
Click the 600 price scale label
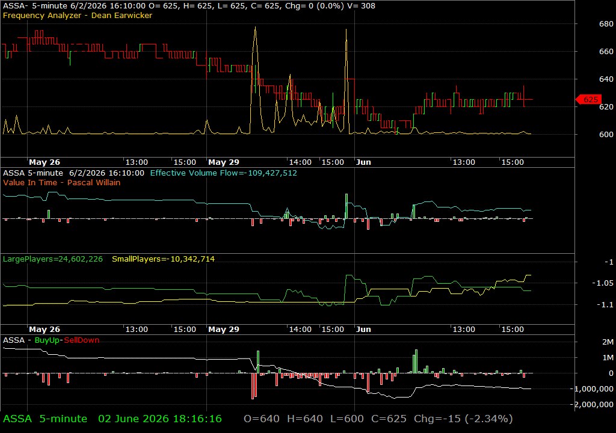click(606, 134)
